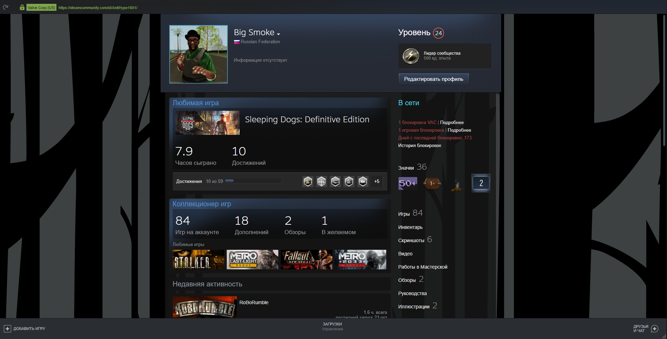Open the RoboRumble game banner

pyautogui.click(x=205, y=307)
